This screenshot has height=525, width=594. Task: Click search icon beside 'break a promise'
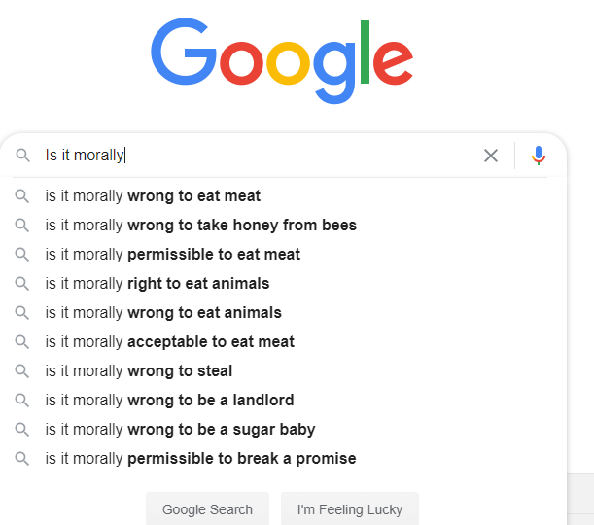point(22,459)
